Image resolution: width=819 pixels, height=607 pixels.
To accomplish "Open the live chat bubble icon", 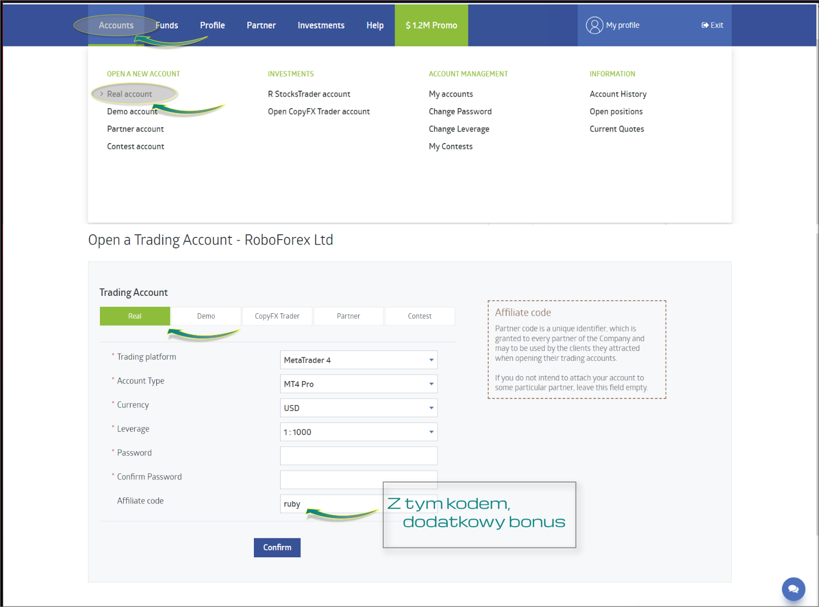I will tap(793, 589).
